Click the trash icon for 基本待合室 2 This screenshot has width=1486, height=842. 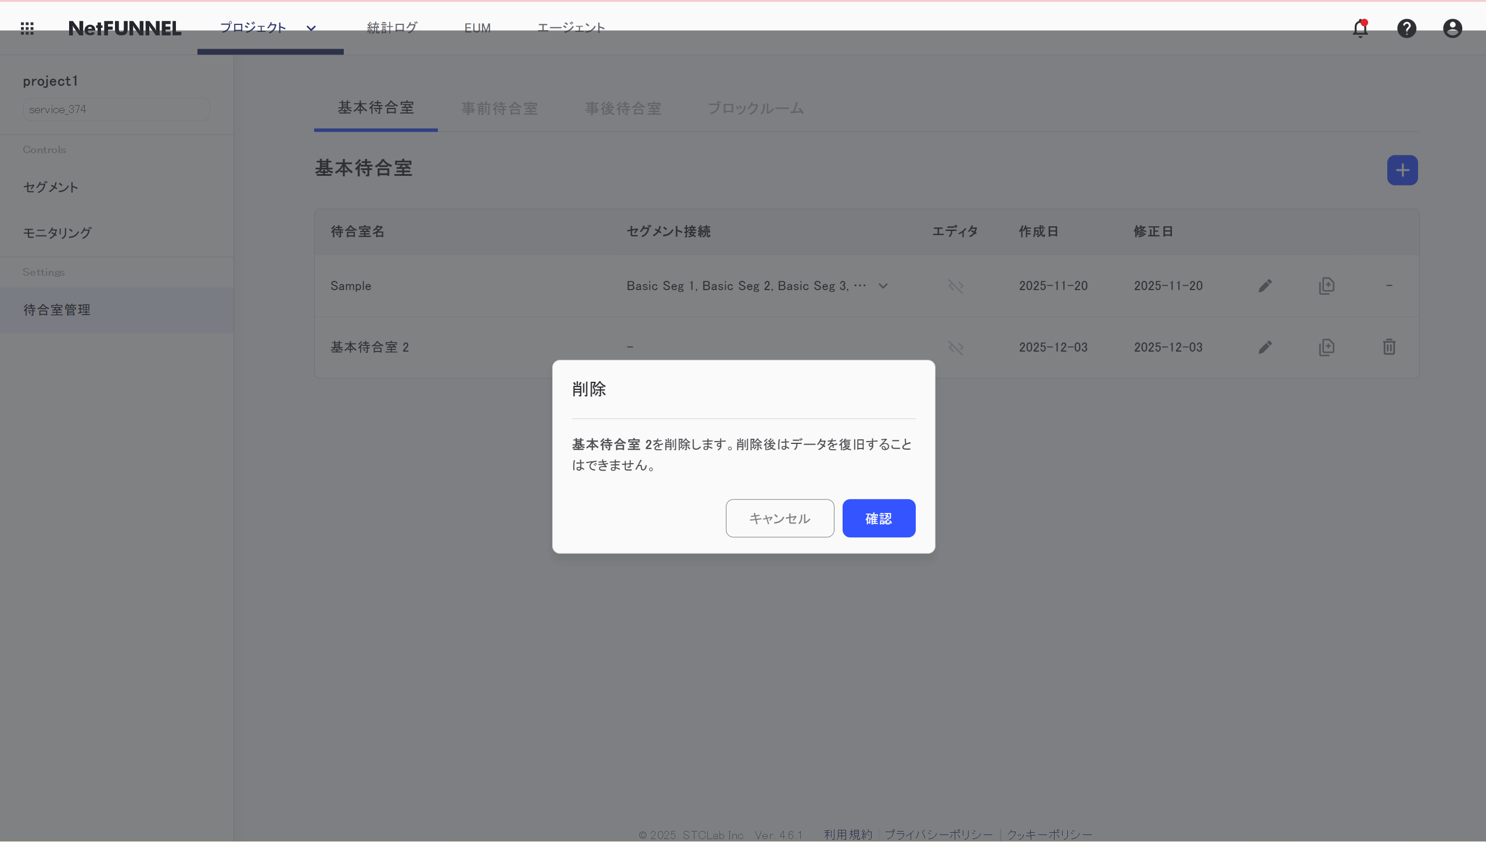1388,347
